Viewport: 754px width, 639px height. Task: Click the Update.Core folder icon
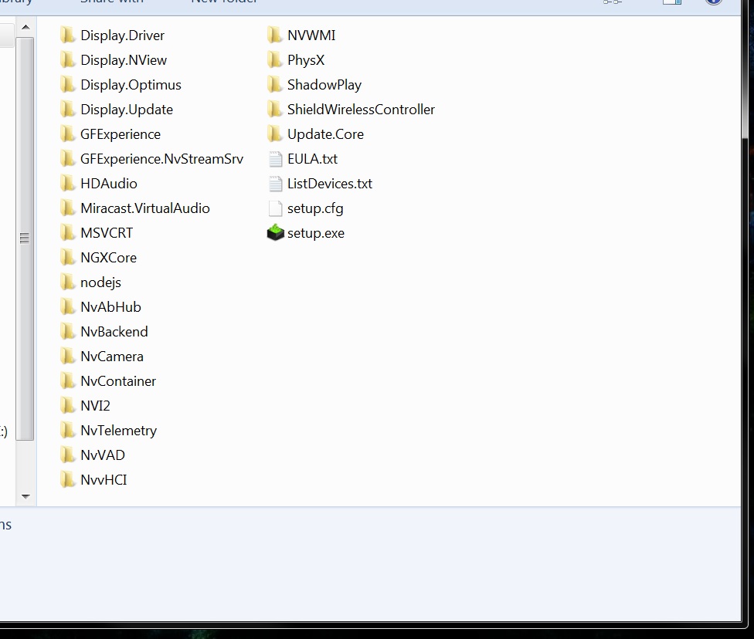click(x=274, y=134)
